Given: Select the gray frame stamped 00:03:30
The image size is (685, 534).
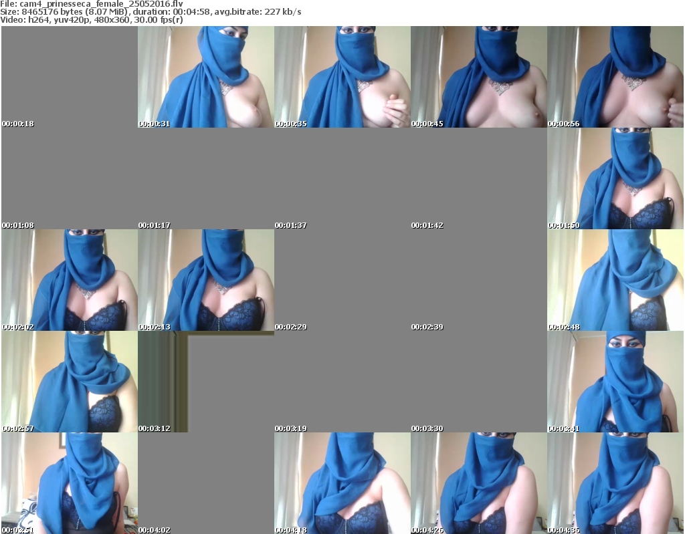Looking at the screenshot, I should point(479,382).
